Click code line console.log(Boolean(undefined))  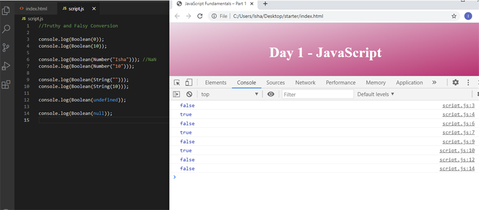point(82,100)
